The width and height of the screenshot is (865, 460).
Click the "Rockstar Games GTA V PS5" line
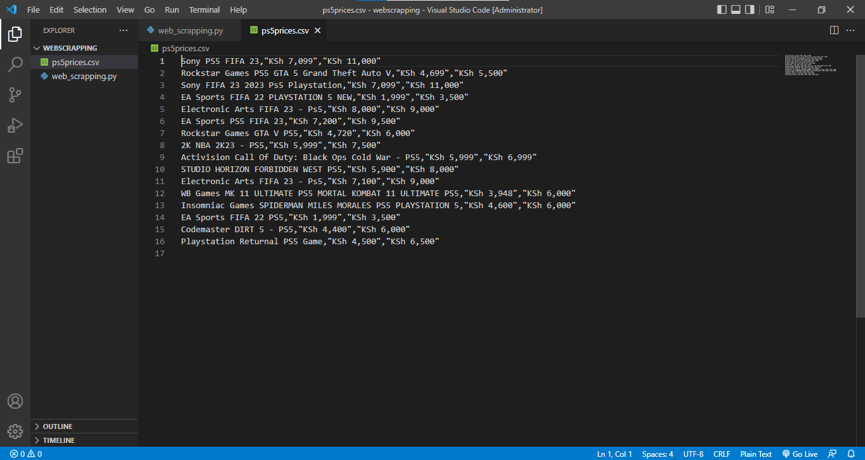pos(298,133)
